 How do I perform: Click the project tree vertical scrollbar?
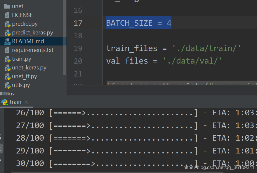[x=65, y=37]
